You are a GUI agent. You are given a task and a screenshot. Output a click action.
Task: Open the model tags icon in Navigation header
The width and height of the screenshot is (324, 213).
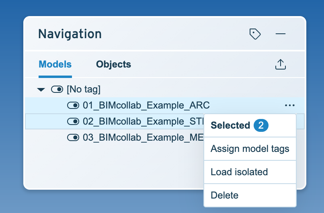(x=255, y=34)
